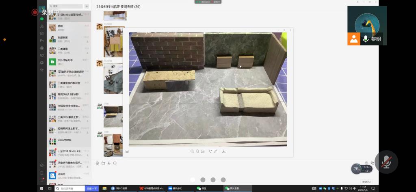The image size is (416, 192).
Task: Unmute the red microphone button
Action: [386, 162]
